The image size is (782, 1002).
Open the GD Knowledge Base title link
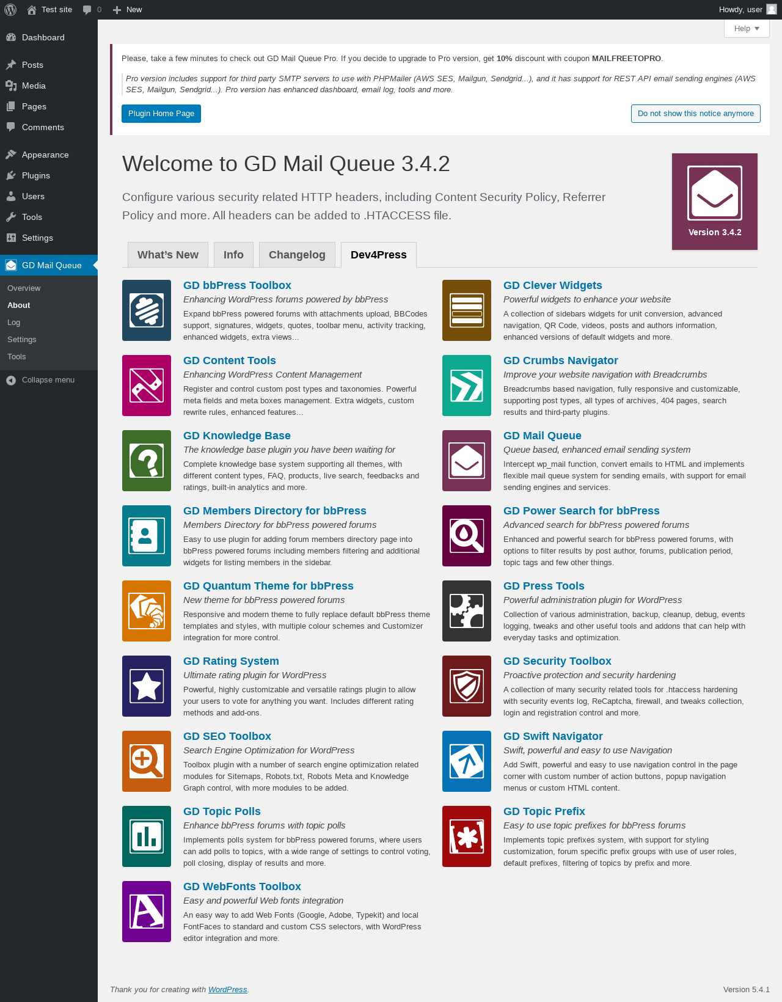click(237, 436)
